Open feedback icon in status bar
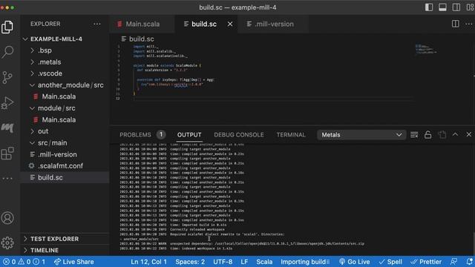475x267 pixels. point(453,262)
